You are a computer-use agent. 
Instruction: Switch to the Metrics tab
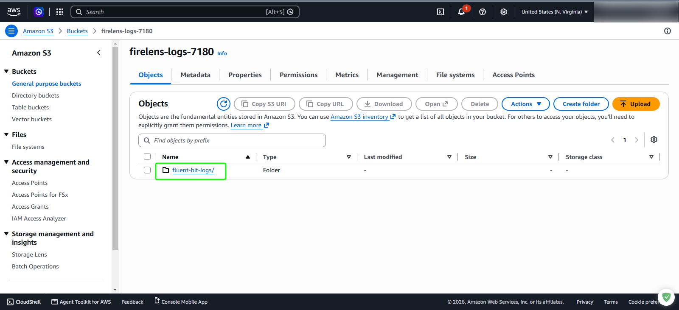coord(347,75)
